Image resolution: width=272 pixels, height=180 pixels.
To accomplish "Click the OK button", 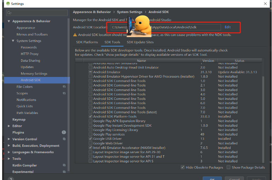I will tap(212, 179).
